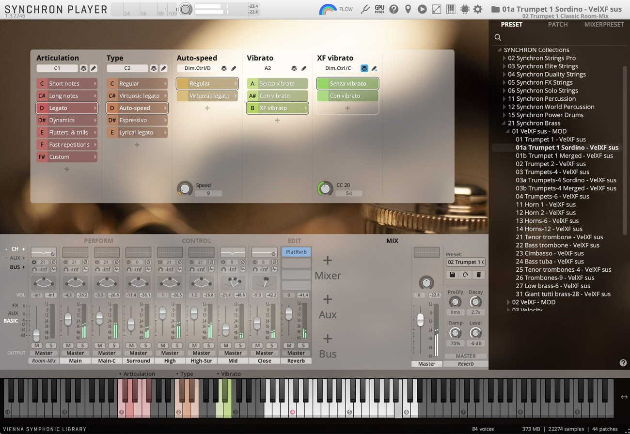Open the settings gear icon
Screen dimensions: 630x434
[478, 9]
